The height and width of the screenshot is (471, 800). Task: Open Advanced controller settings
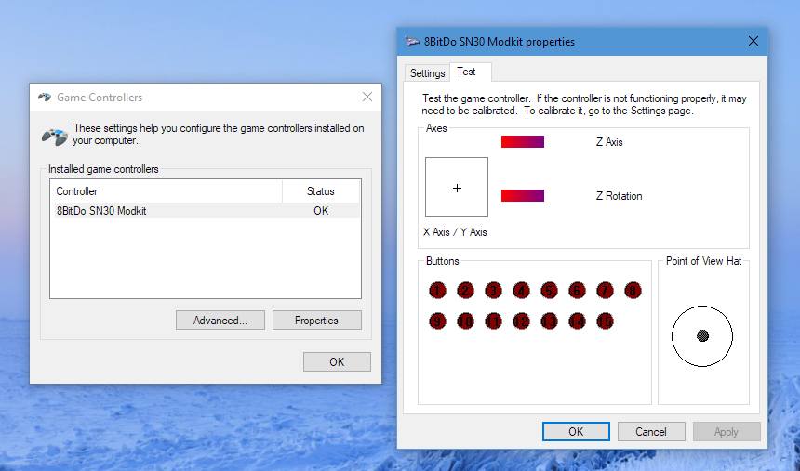click(220, 321)
